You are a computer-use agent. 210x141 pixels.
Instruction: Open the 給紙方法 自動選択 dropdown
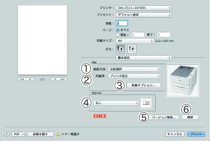point(134,69)
